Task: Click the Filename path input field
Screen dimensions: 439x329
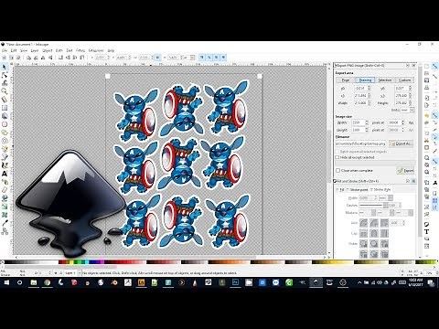Action: [x=361, y=143]
